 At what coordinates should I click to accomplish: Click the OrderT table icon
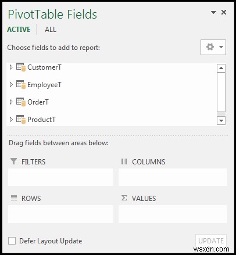tap(21, 102)
